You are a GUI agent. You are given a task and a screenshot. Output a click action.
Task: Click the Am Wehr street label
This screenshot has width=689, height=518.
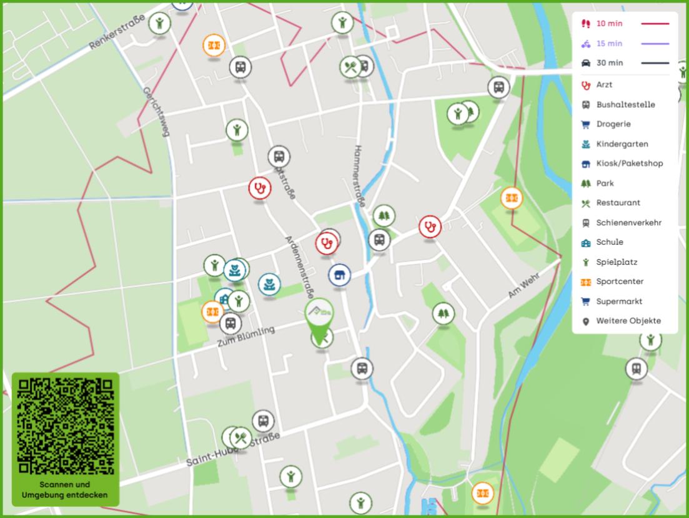click(x=523, y=285)
